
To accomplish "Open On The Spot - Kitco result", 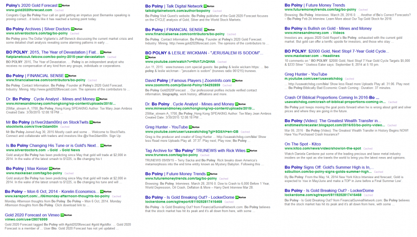I will coord(302,144).
